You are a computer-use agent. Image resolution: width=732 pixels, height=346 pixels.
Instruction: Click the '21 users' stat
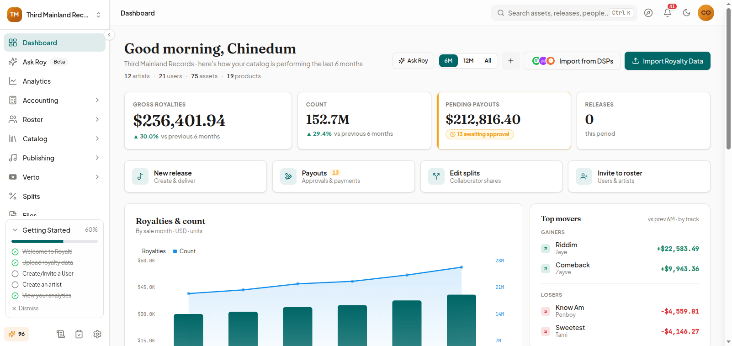click(x=170, y=76)
